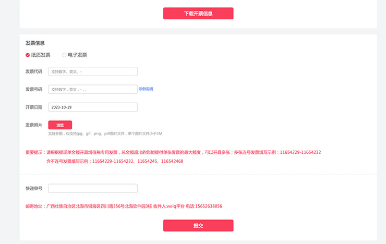Select the 纸质发票 radio option
Image resolution: width=386 pixels, height=244 pixels.
pos(28,55)
